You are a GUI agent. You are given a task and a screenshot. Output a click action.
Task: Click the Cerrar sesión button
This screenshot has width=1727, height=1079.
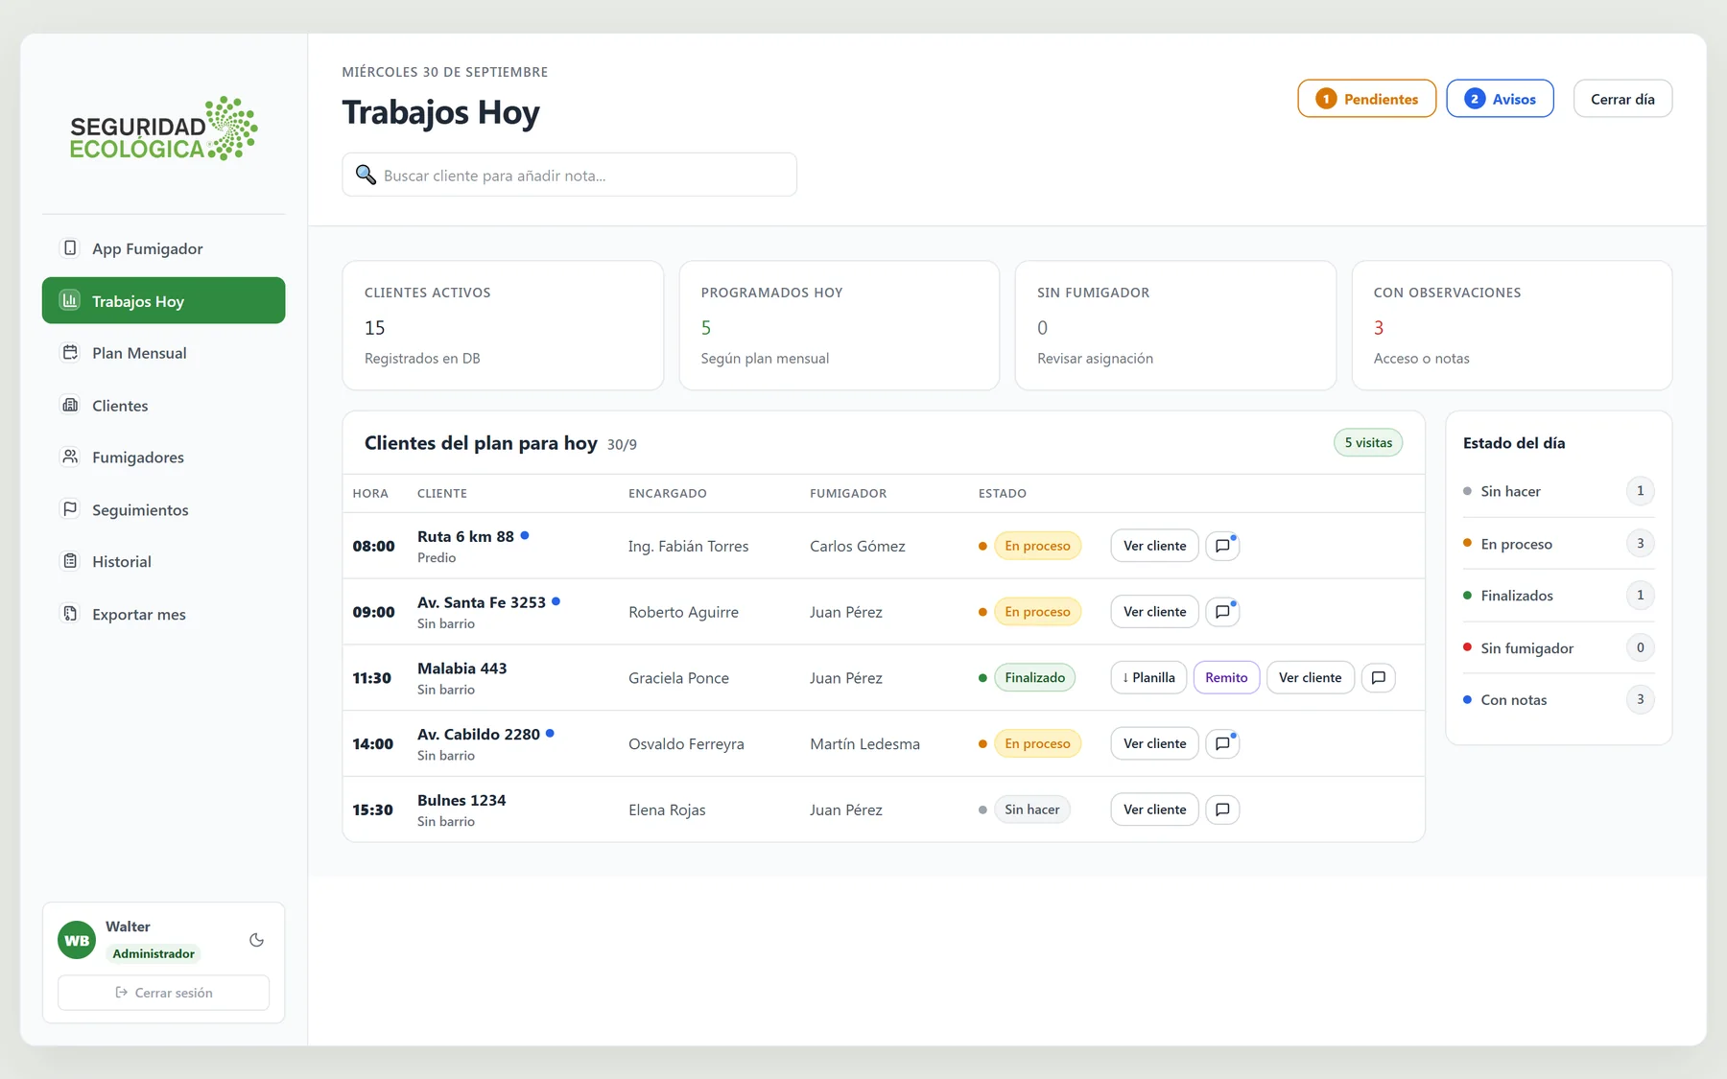click(x=164, y=993)
